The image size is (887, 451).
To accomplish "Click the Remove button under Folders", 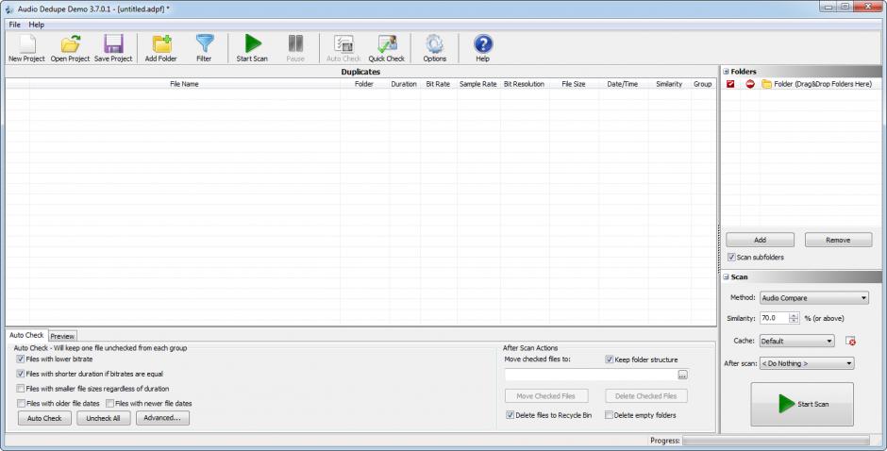I will (x=838, y=240).
